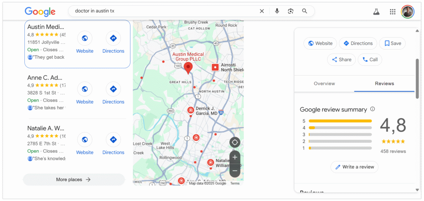Viewport: 424px width, 201px height.
Task: Click the Rollingwood map label
Action: (x=171, y=157)
